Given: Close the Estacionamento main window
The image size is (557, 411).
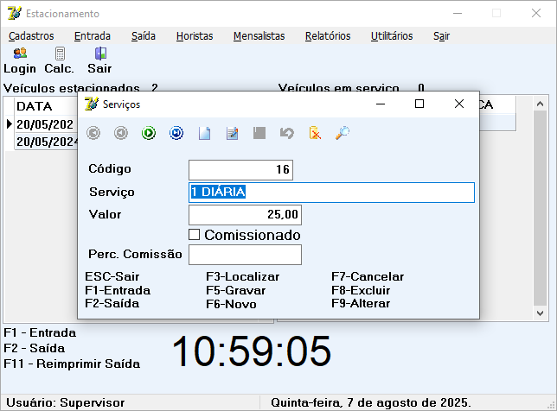Looking at the screenshot, I should coord(536,14).
